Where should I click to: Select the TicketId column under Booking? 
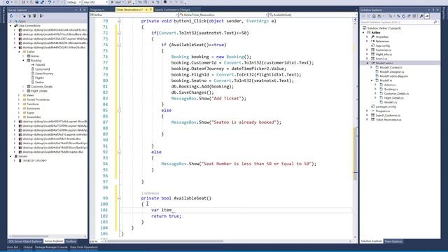[x=40, y=65]
